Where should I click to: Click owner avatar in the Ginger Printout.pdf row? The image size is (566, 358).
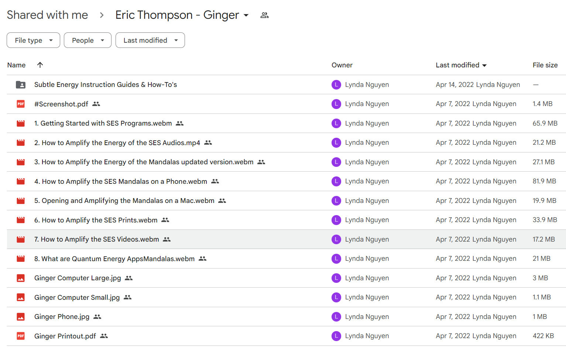tap(336, 336)
